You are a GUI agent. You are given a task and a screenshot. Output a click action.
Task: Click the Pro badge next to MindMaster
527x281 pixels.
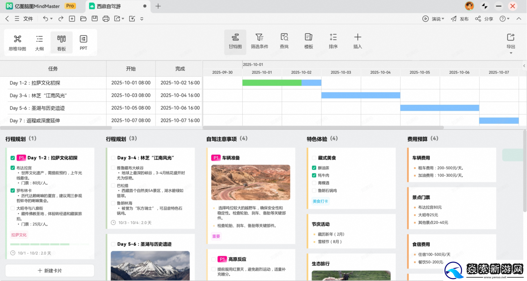click(x=70, y=6)
